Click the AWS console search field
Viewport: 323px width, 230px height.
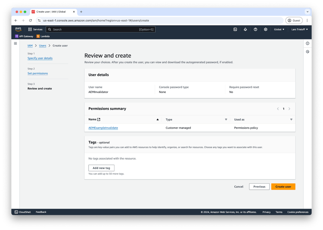pyautogui.click(x=100, y=29)
